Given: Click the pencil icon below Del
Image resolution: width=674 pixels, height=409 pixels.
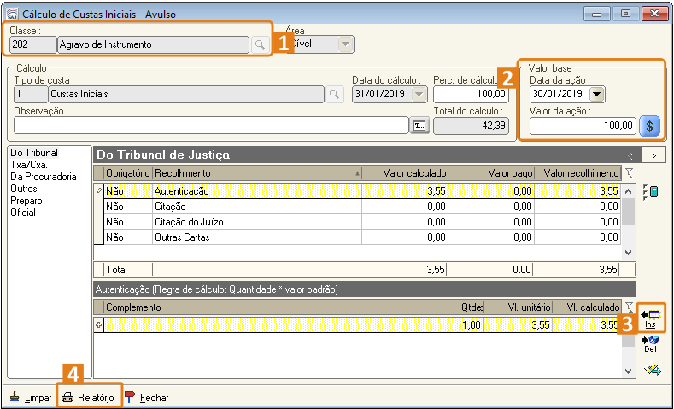Looking at the screenshot, I should 652,369.
